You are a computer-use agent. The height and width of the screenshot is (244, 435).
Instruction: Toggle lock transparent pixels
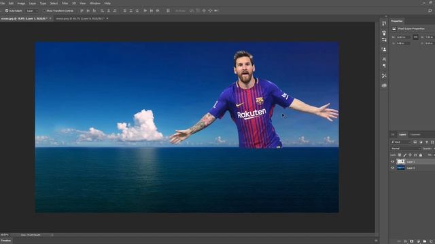click(400, 155)
